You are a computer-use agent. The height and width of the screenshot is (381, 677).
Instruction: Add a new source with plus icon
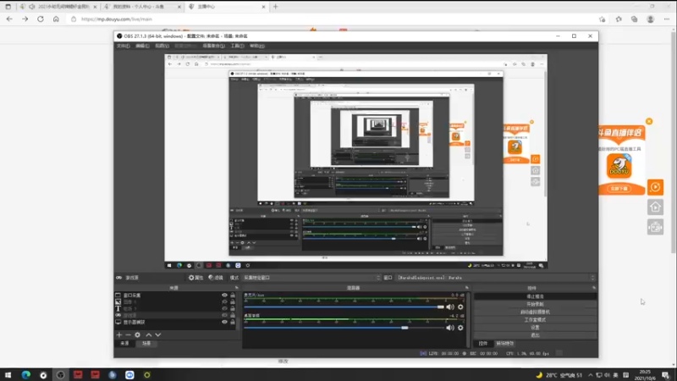click(119, 334)
